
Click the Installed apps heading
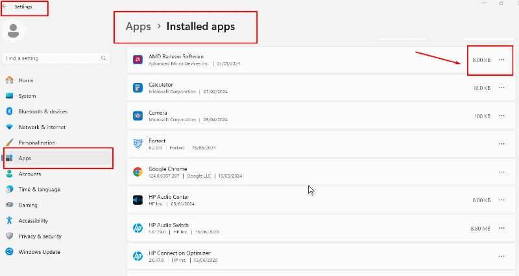(200, 27)
